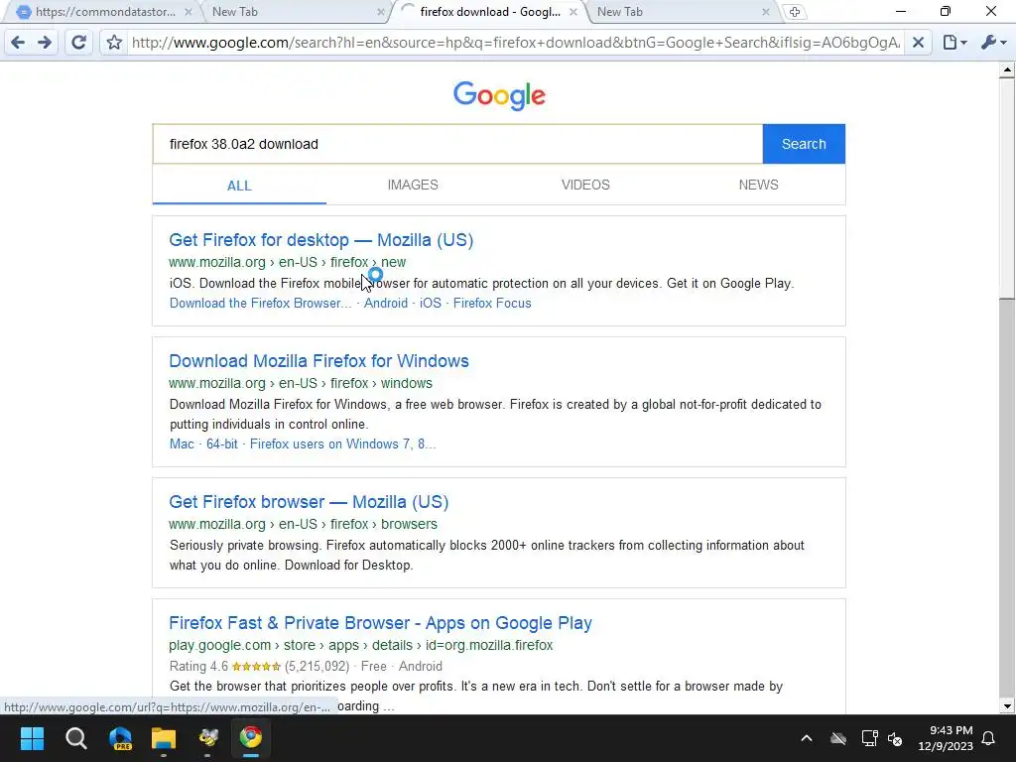Image resolution: width=1016 pixels, height=762 pixels.
Task: Open the Android sublink
Action: (386, 304)
